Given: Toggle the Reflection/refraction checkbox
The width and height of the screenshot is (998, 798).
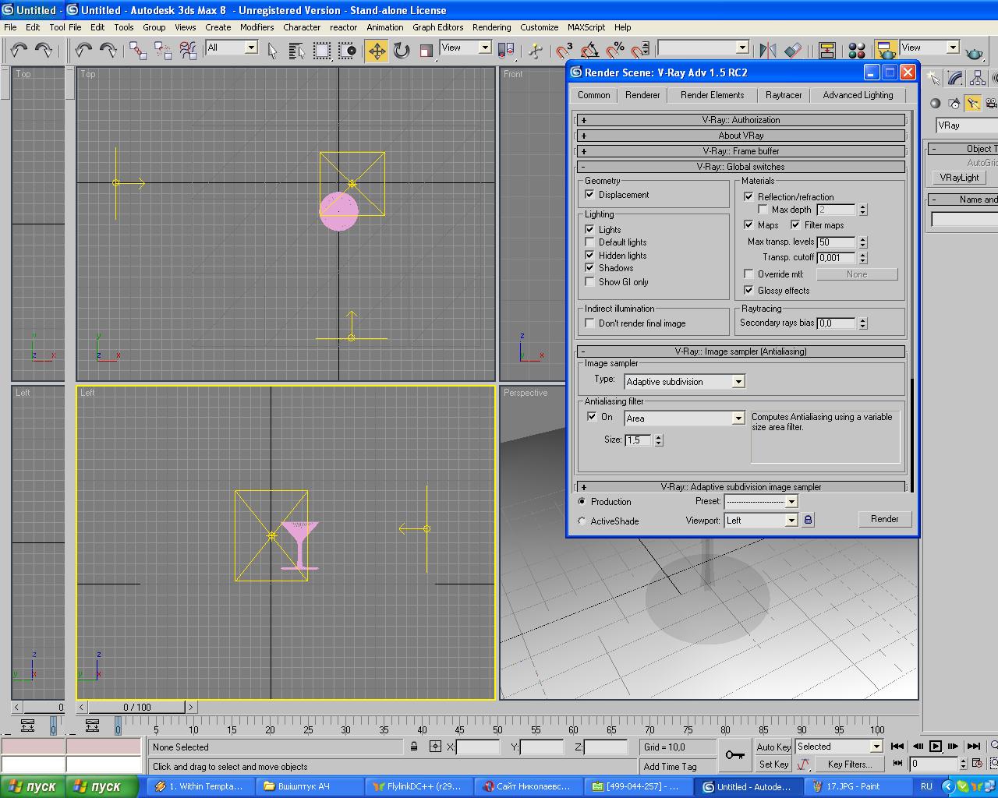Looking at the screenshot, I should tap(748, 197).
